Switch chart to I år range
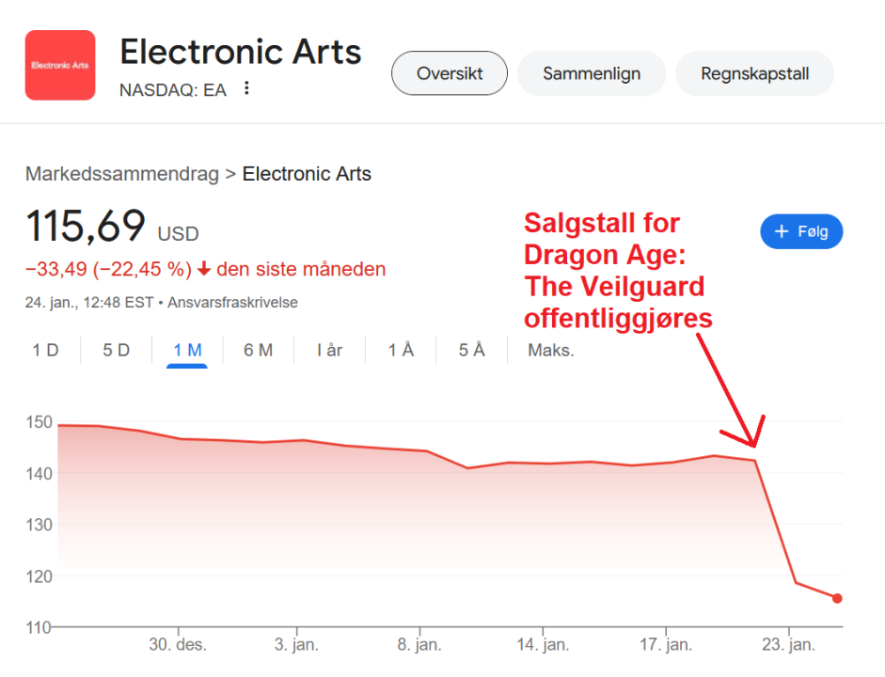885x677 pixels. point(329,351)
